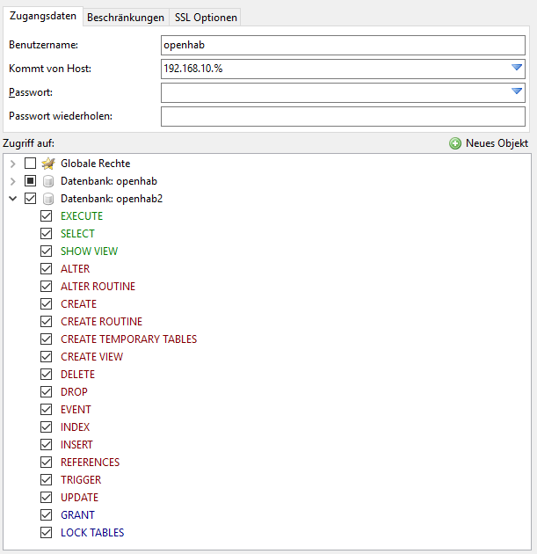The image size is (537, 554).
Task: Open the SSL Optionen tab
Action: [206, 18]
